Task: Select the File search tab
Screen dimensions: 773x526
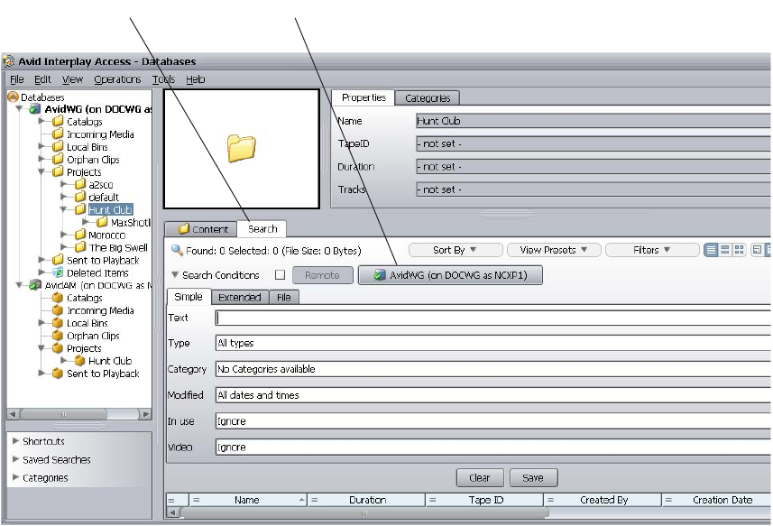Action: click(283, 297)
